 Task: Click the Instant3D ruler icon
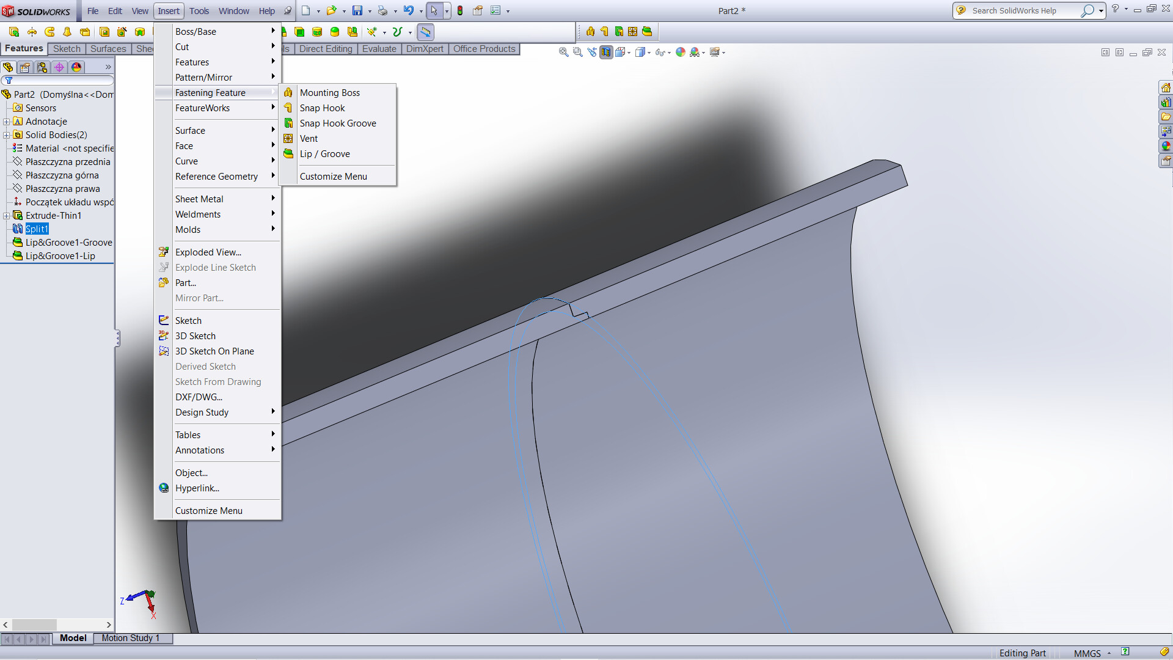tap(425, 32)
